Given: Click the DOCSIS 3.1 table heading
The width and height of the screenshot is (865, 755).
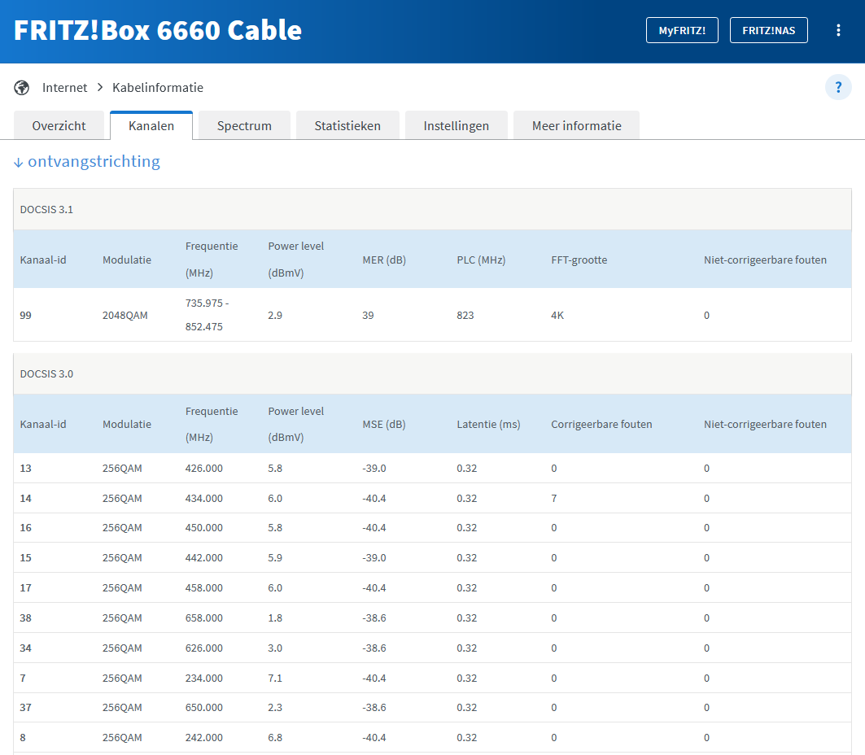Looking at the screenshot, I should (46, 210).
